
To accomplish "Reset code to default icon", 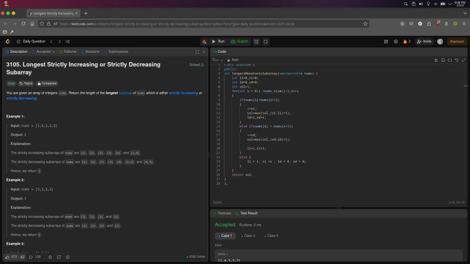I will (456, 60).
